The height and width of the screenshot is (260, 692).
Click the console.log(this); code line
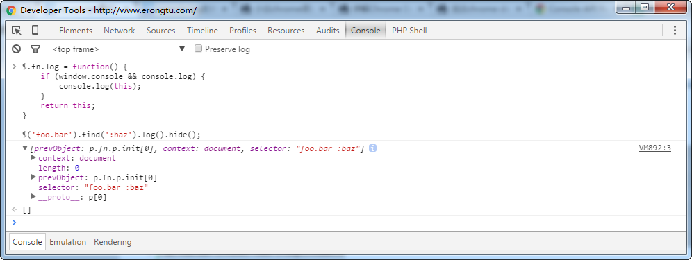100,86
